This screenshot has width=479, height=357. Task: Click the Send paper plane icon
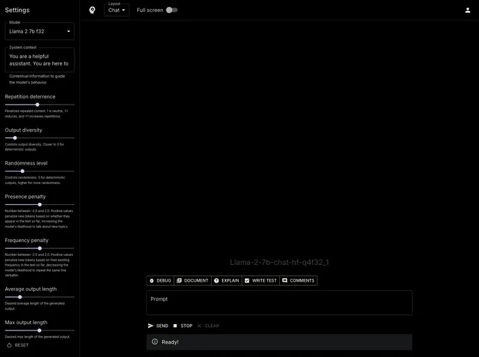150,326
